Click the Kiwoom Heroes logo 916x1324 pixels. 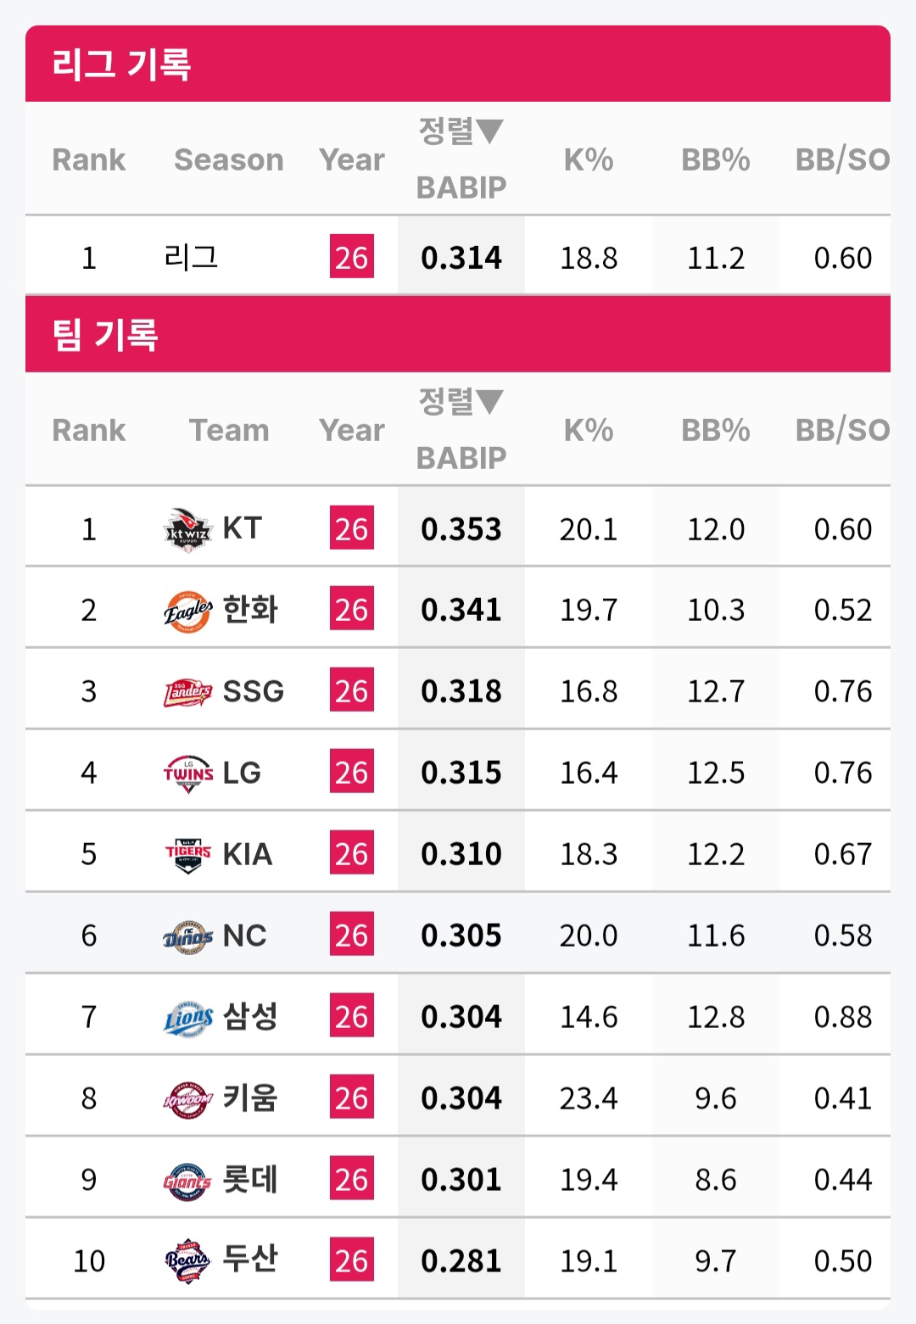[187, 1099]
